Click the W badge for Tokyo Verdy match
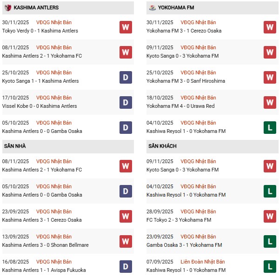 [x=126, y=27]
